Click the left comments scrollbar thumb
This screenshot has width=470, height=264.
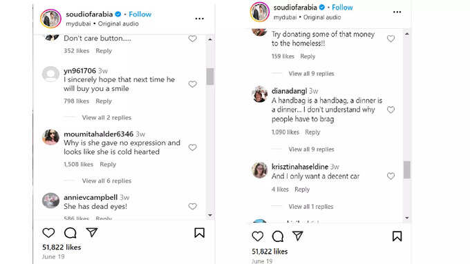click(210, 77)
